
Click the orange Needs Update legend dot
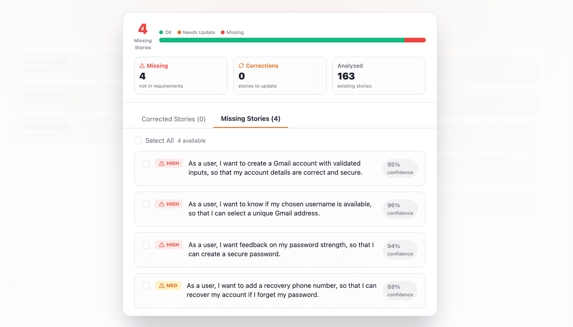click(179, 32)
